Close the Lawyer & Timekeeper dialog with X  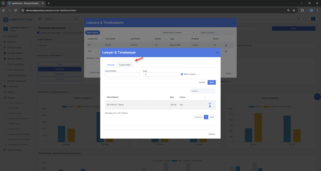tap(217, 53)
